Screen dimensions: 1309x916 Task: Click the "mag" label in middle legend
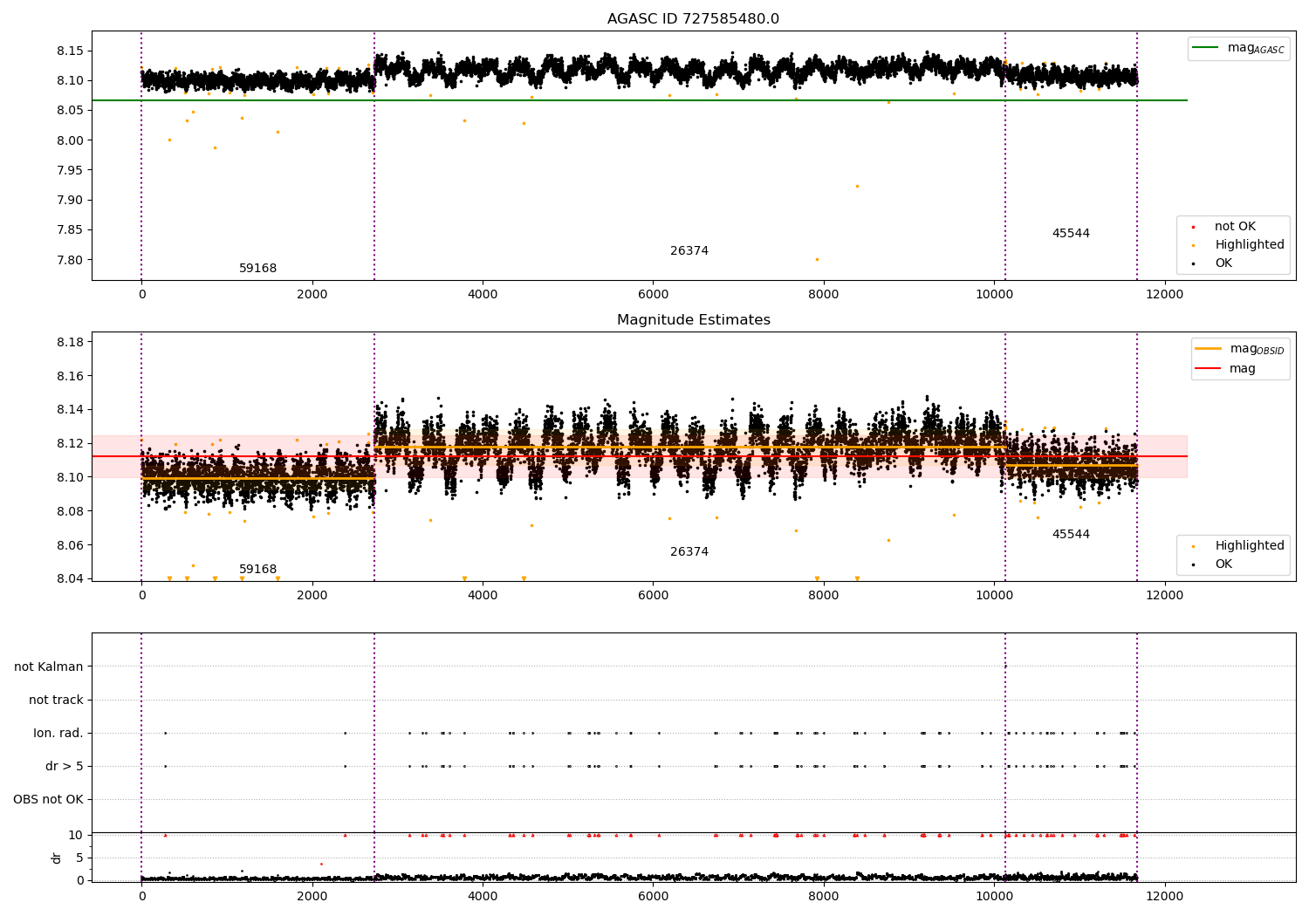tap(1243, 369)
